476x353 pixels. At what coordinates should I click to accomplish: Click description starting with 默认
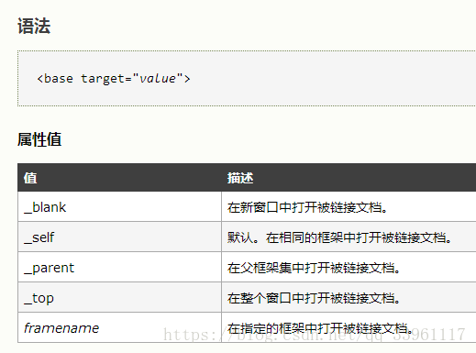click(x=339, y=237)
